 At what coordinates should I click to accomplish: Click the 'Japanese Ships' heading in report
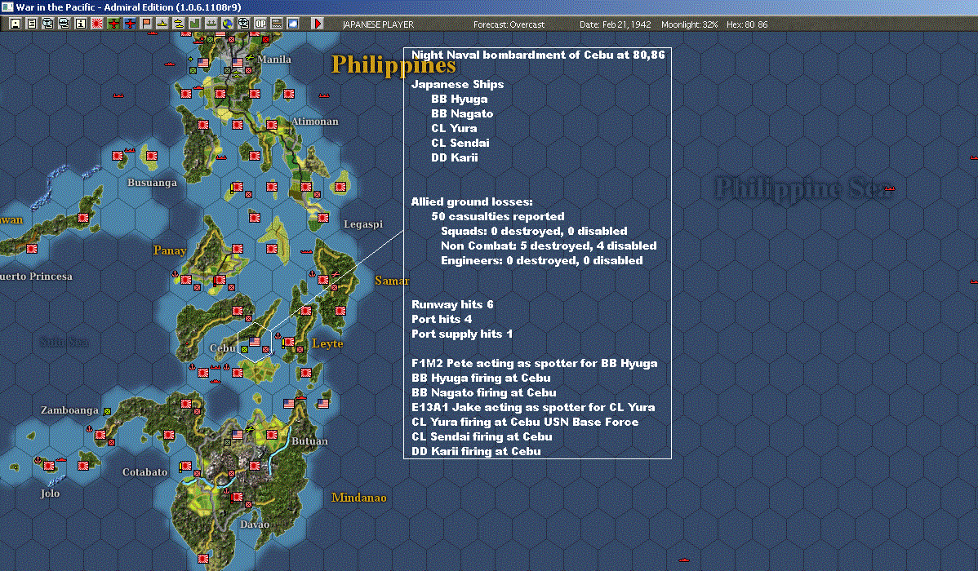point(457,84)
